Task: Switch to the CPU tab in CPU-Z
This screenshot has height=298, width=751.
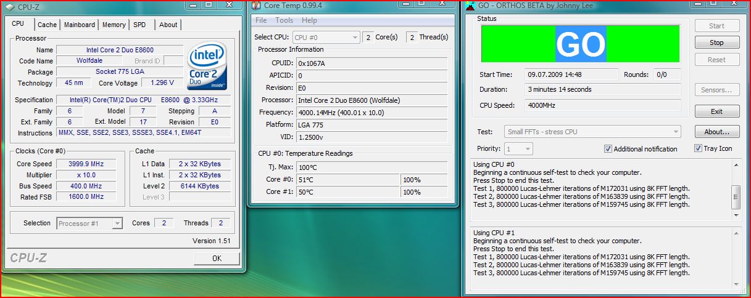Action: point(18,24)
